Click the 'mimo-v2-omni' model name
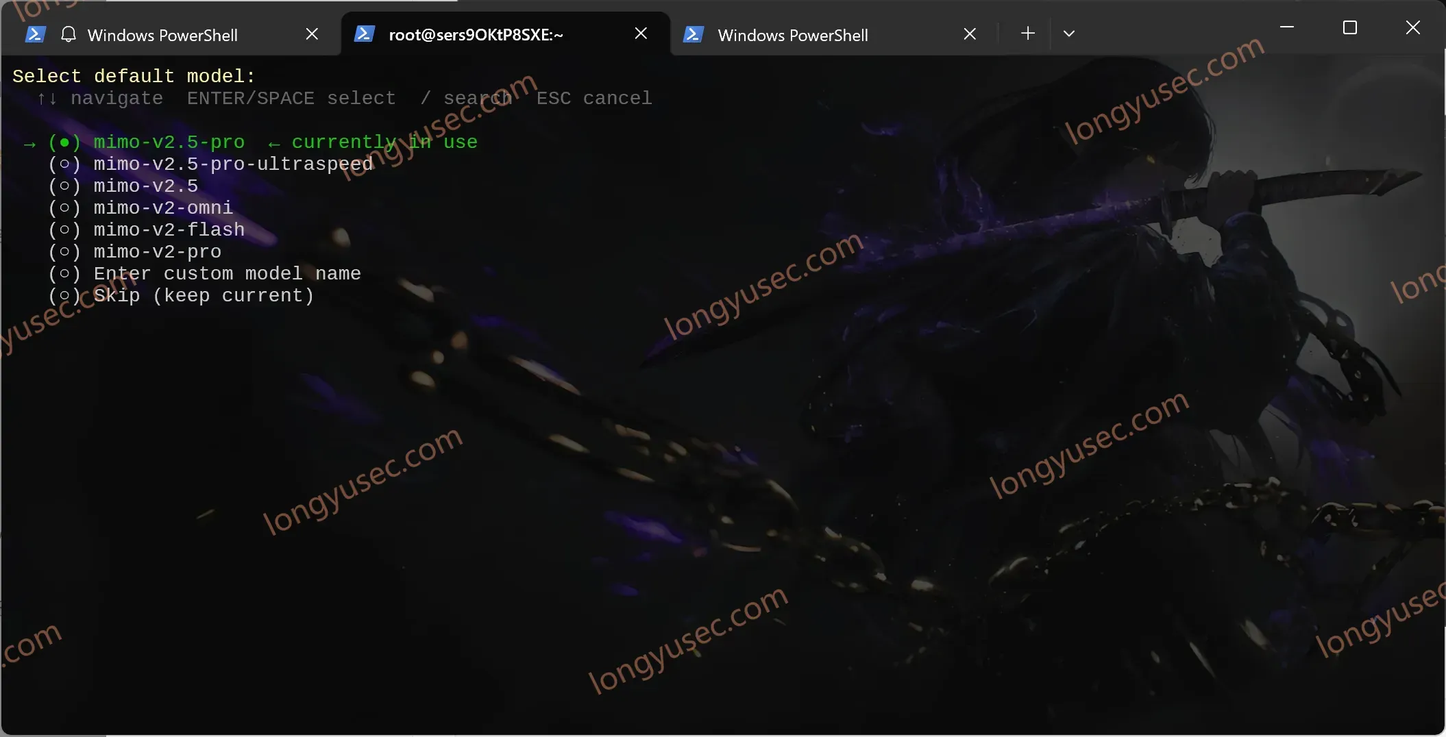 point(163,208)
